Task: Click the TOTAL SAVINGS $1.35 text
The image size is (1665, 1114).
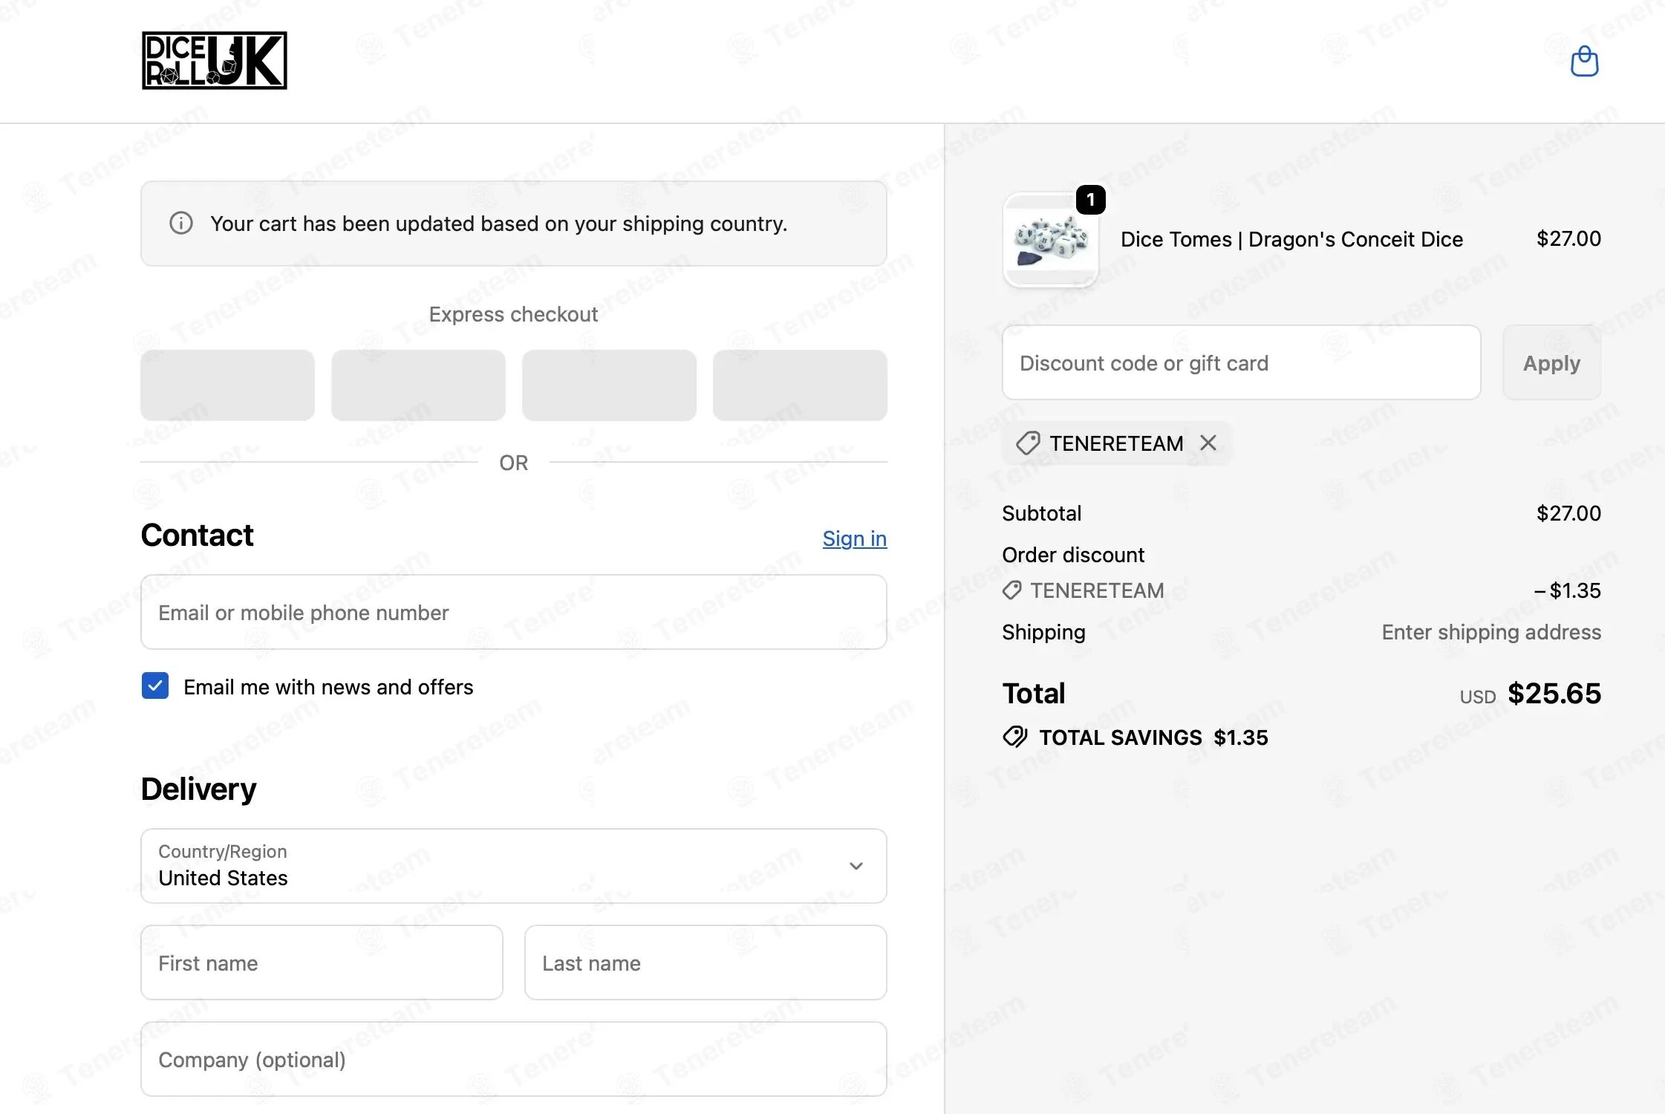Action: pos(1153,737)
